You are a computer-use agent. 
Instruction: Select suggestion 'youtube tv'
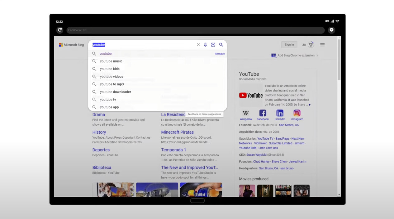pos(158,100)
